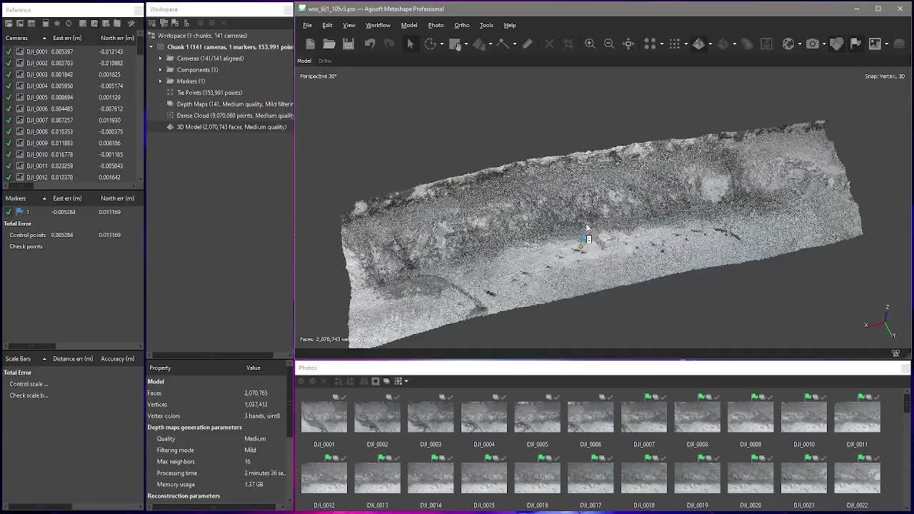Toggle the DJI_0004 reference checkbox
The height and width of the screenshot is (514, 914).
tap(9, 86)
